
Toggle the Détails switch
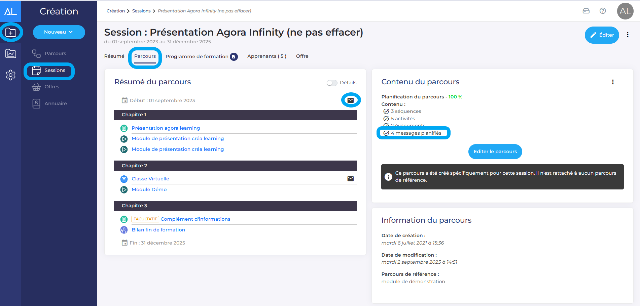click(x=332, y=83)
